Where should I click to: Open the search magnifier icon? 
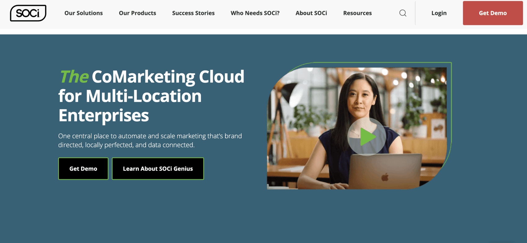point(403,13)
